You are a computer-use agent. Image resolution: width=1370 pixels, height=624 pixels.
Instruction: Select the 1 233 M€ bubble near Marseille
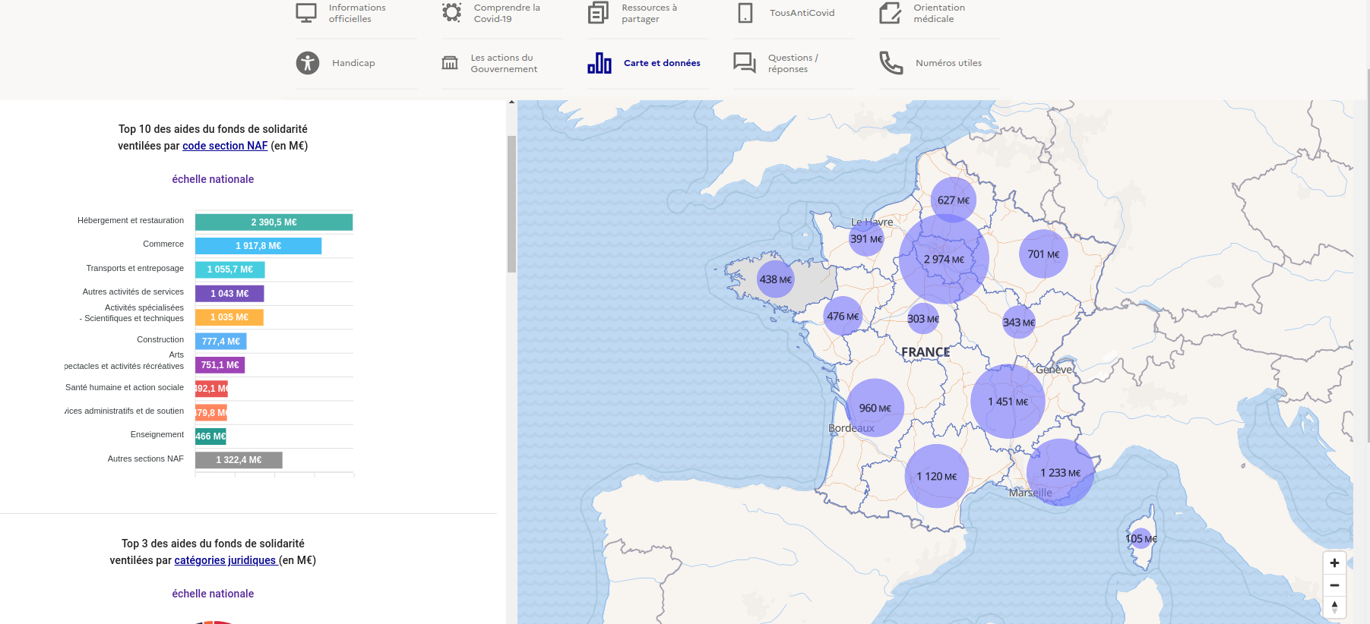tap(1061, 472)
